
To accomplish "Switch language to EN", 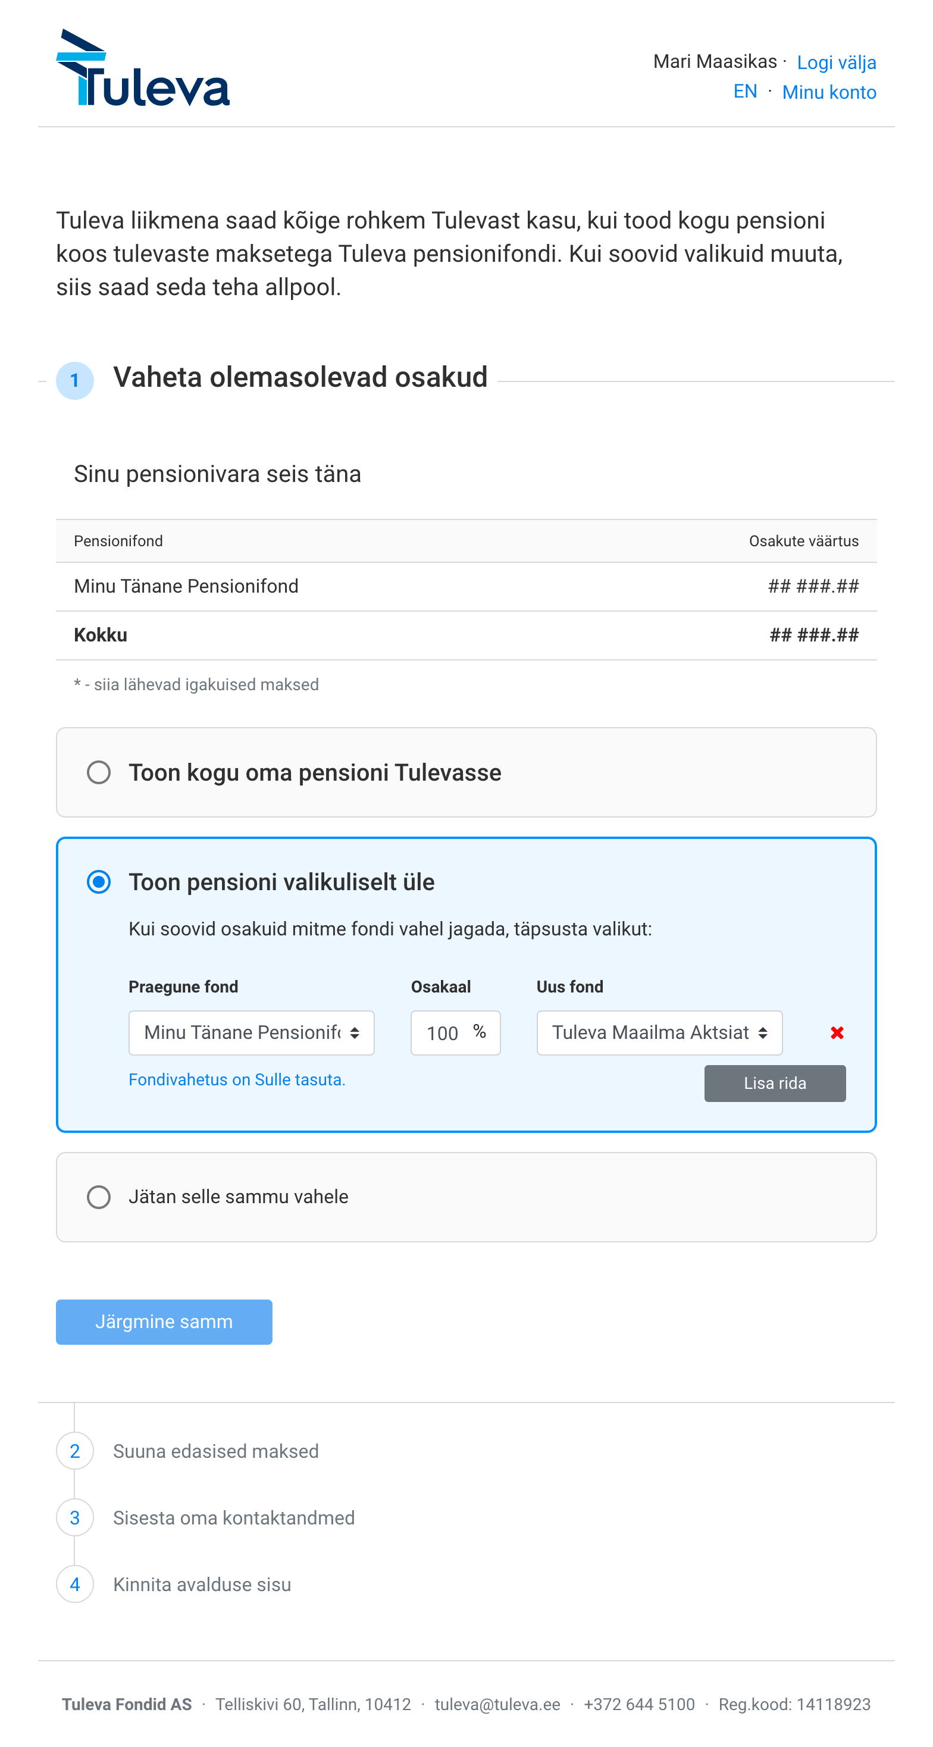I will tap(745, 92).
